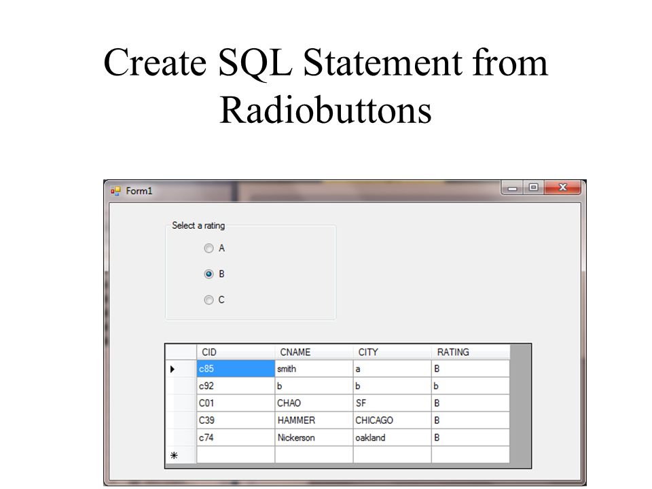Click row header of the C39 row
The image size is (652, 489).
(x=181, y=420)
